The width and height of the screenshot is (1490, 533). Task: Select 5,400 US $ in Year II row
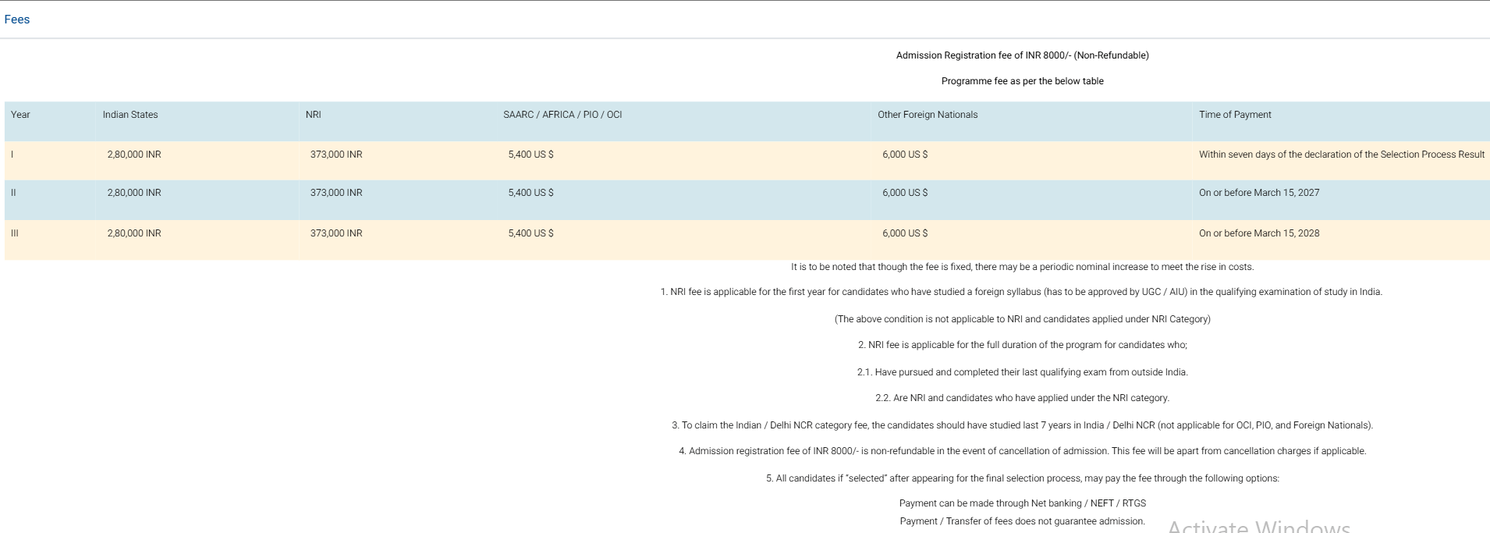[530, 193]
